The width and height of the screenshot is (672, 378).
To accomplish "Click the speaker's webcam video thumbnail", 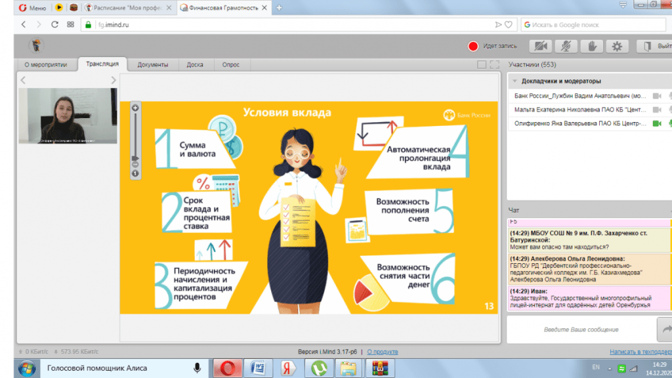I will tap(68, 115).
